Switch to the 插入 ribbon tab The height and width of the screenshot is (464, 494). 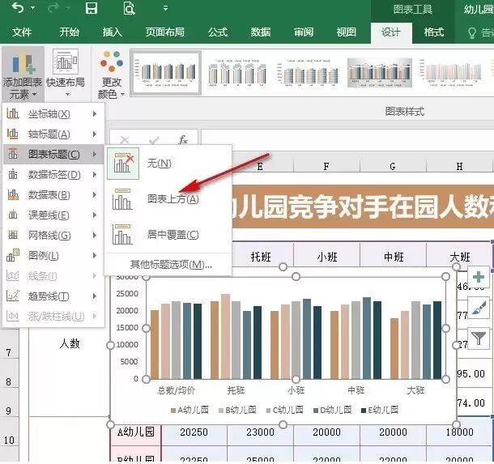112,32
